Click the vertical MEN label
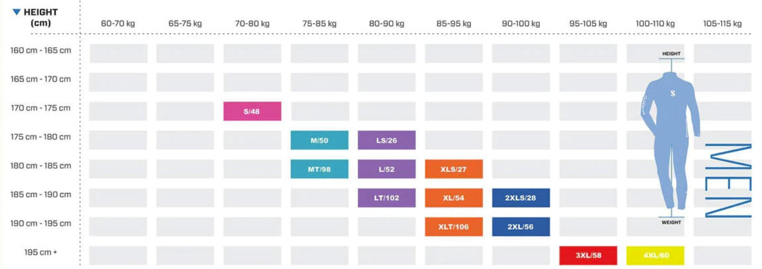The width and height of the screenshot is (762, 269). click(x=728, y=180)
